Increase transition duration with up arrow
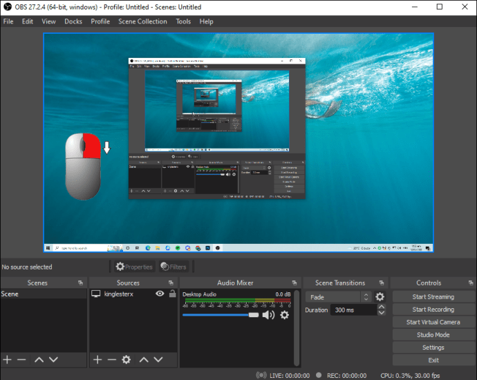This screenshot has height=380, width=477. click(382, 307)
